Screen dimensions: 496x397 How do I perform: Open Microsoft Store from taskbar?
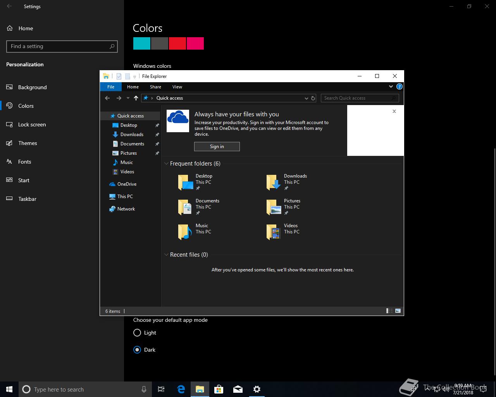coord(219,389)
